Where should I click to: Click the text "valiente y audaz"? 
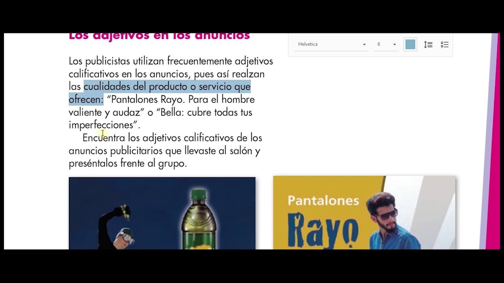point(104,112)
